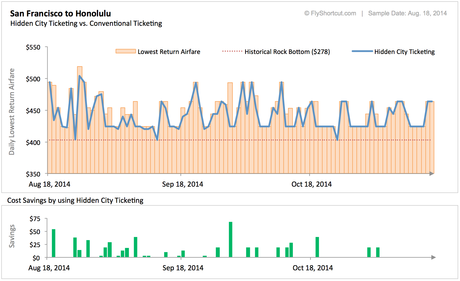The image size is (460, 281).
Task: Click the Lowest Return Airfare legend label
Action: click(x=169, y=52)
